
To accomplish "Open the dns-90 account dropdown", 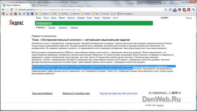I will [x=164, y=18].
